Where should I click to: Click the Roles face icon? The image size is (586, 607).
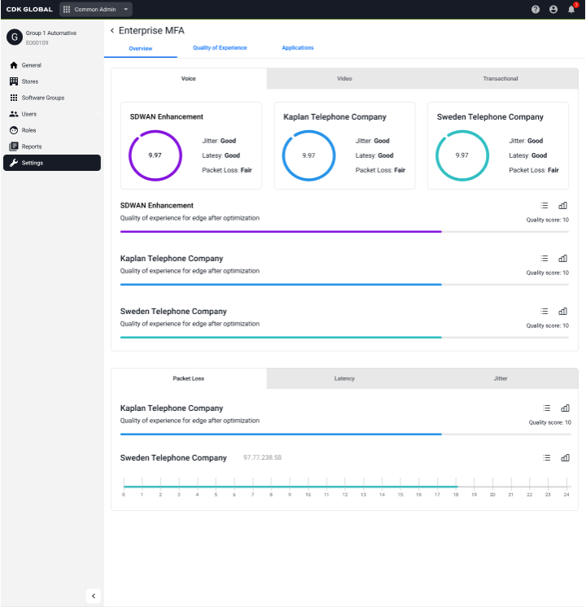tap(14, 130)
